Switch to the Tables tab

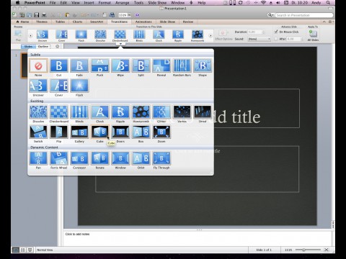60,22
